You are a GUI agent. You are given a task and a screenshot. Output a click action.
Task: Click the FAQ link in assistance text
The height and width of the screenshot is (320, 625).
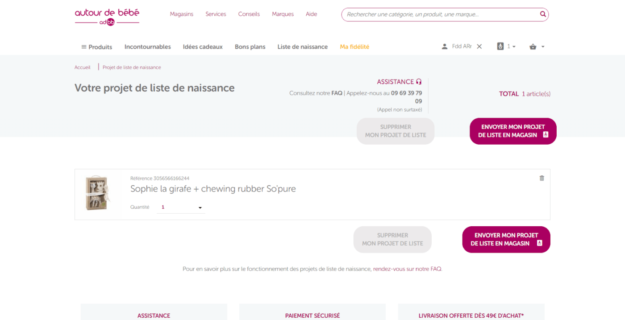coord(337,93)
